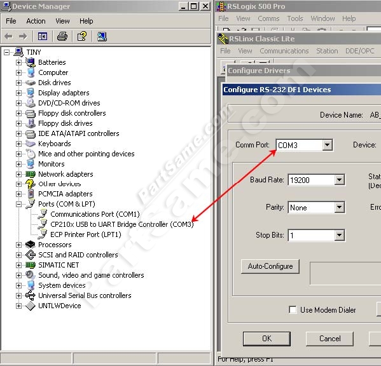Expand the System devices node
This screenshot has height=366, width=381.
click(x=18, y=285)
